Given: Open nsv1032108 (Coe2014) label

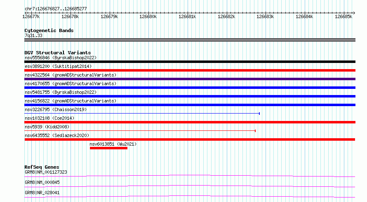Looking at the screenshot, I should [x=49, y=118].
